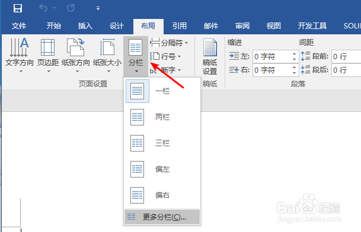Switch to the 邮件 tab
361x232 pixels.
coord(211,26)
